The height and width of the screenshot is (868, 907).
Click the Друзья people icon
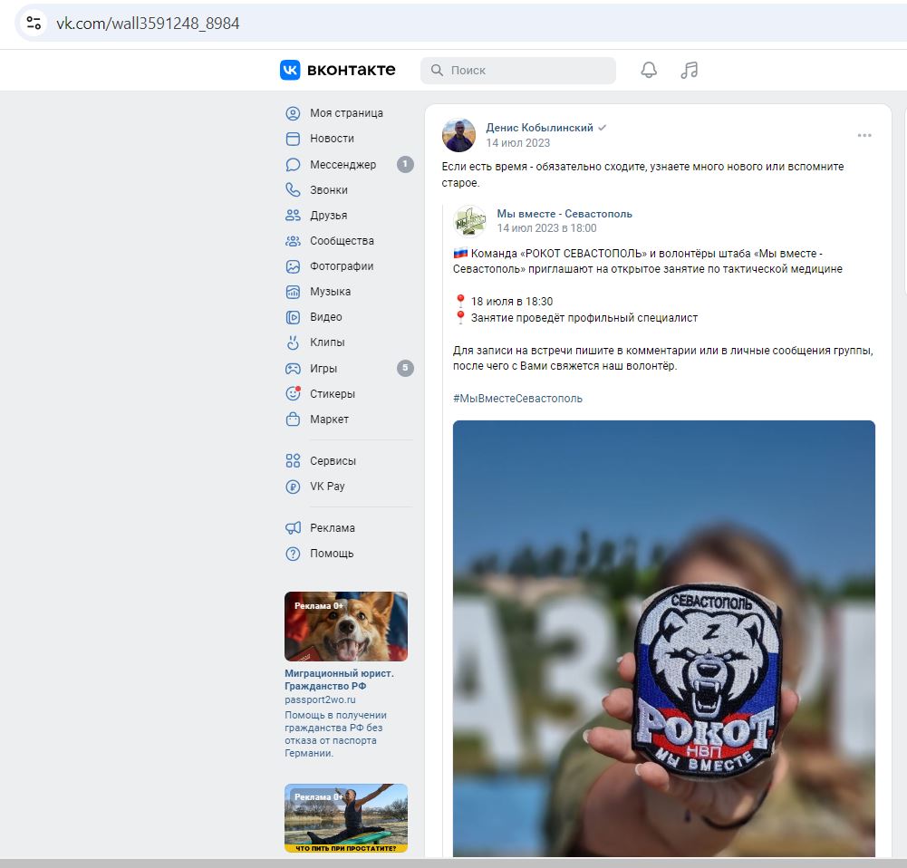click(294, 215)
